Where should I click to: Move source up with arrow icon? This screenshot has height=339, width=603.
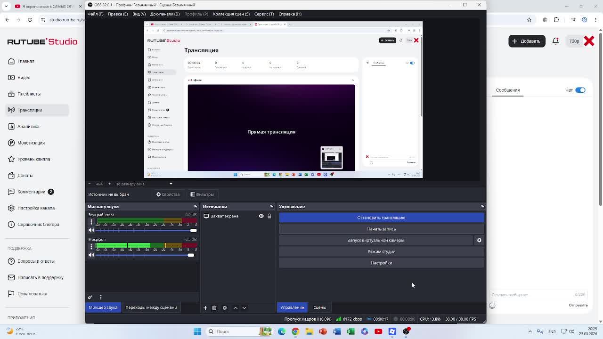[x=236, y=308]
